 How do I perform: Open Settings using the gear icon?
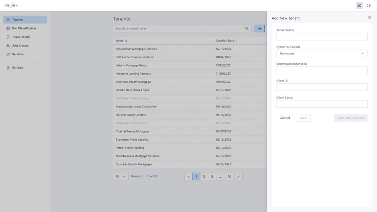(7, 67)
